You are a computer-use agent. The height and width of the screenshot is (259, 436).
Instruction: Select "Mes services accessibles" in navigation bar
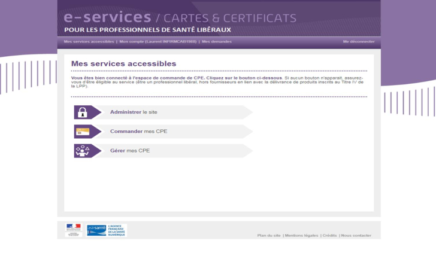pyautogui.click(x=89, y=42)
